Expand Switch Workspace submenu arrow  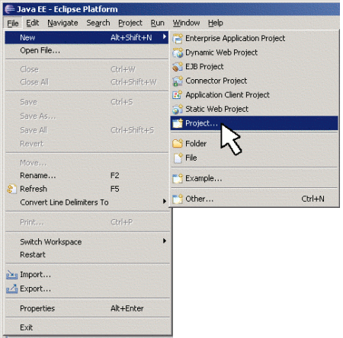[x=165, y=241]
